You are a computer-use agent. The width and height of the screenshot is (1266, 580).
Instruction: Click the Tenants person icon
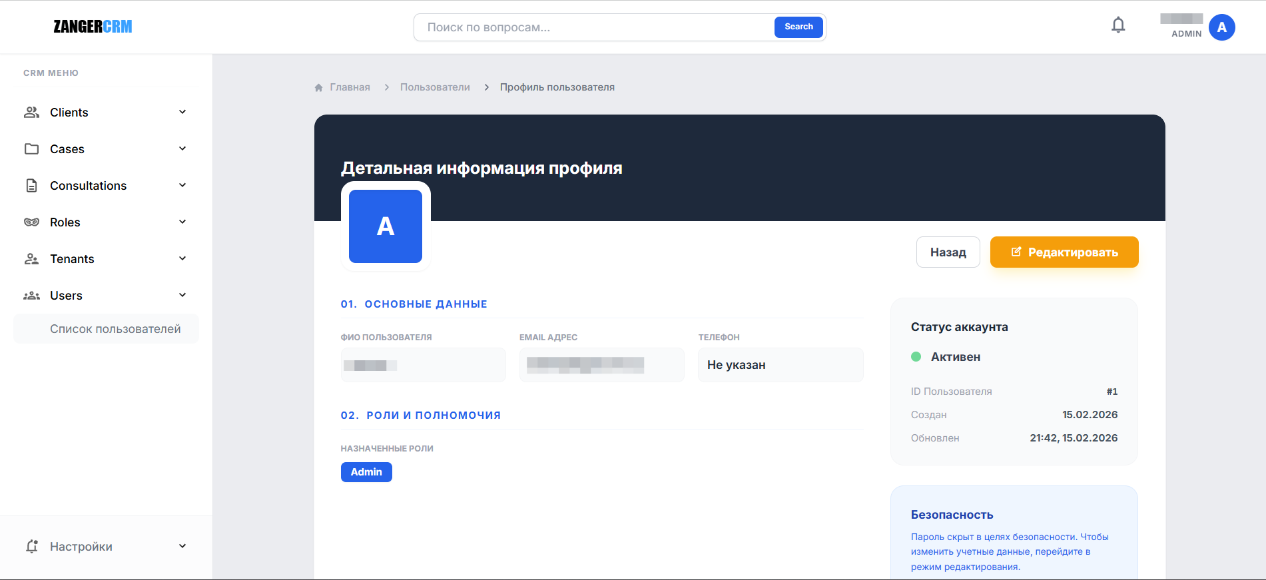[31, 258]
